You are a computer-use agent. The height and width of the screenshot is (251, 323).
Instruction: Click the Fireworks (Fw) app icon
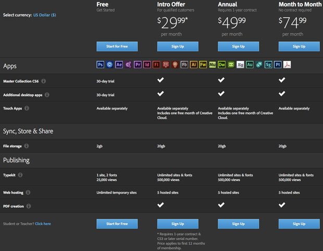pos(203,65)
